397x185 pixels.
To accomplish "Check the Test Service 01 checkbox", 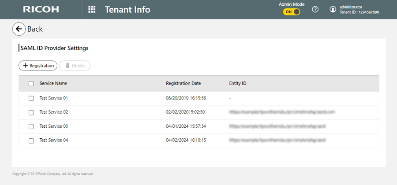I will click(31, 98).
